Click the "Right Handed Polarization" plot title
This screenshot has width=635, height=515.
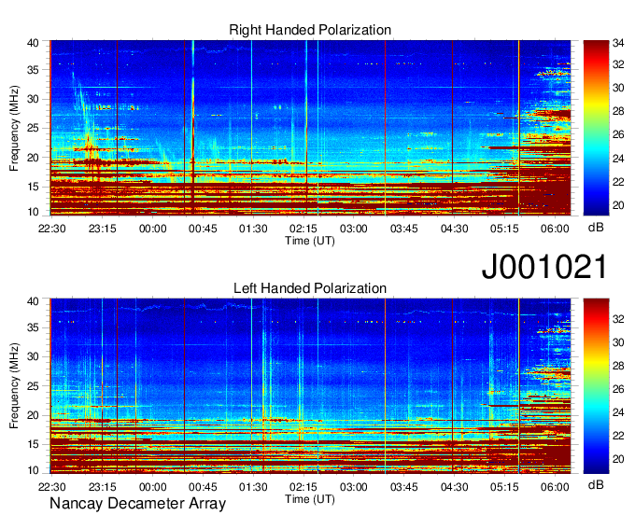coord(310,30)
